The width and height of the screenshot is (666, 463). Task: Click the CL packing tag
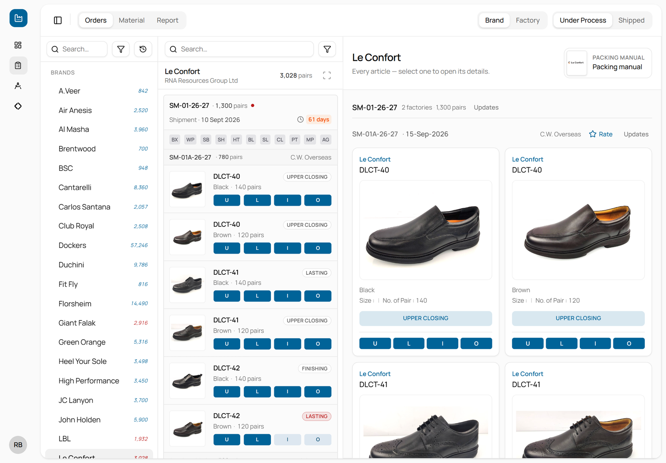pyautogui.click(x=280, y=139)
